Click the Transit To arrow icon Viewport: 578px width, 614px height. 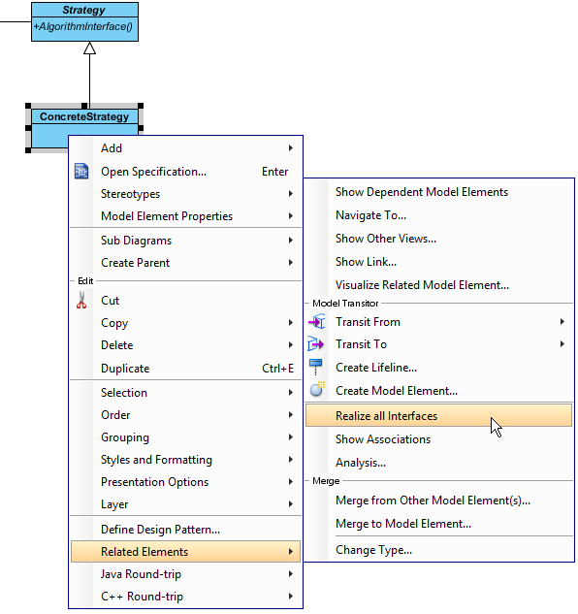point(315,344)
